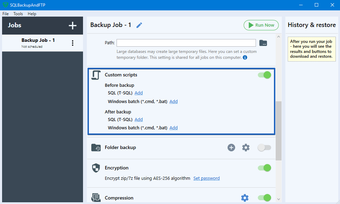Run the backup job now
The height and width of the screenshot is (204, 340).
tap(261, 25)
